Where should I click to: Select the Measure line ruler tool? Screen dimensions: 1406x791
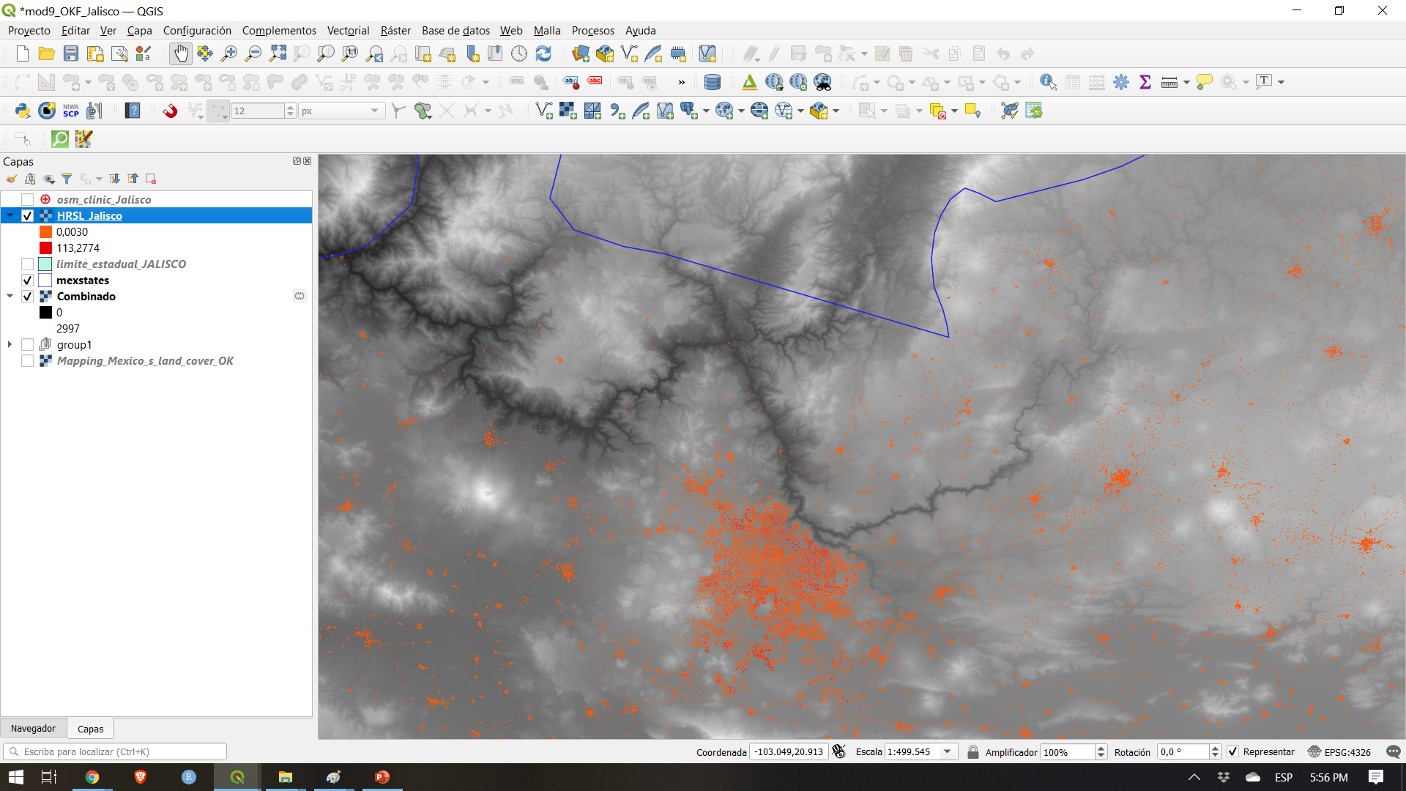point(1169,82)
